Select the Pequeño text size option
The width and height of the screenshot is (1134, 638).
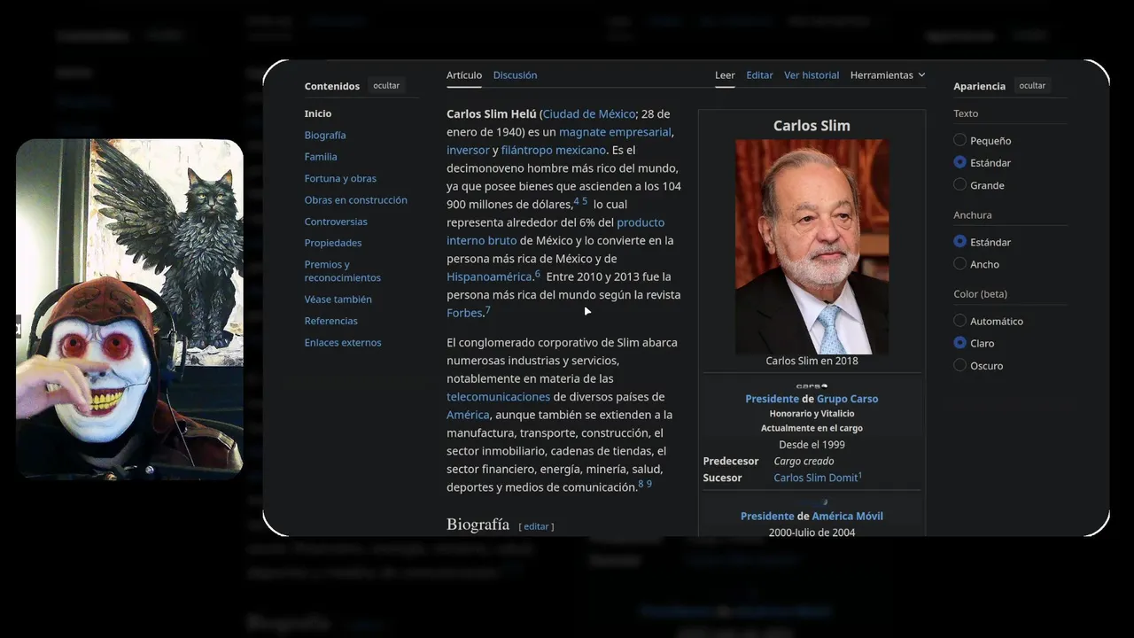[959, 140]
